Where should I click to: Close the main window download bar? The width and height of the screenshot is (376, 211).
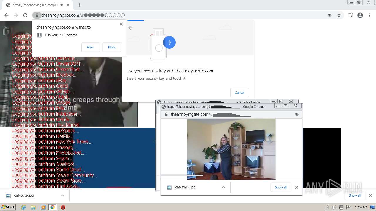371,195
